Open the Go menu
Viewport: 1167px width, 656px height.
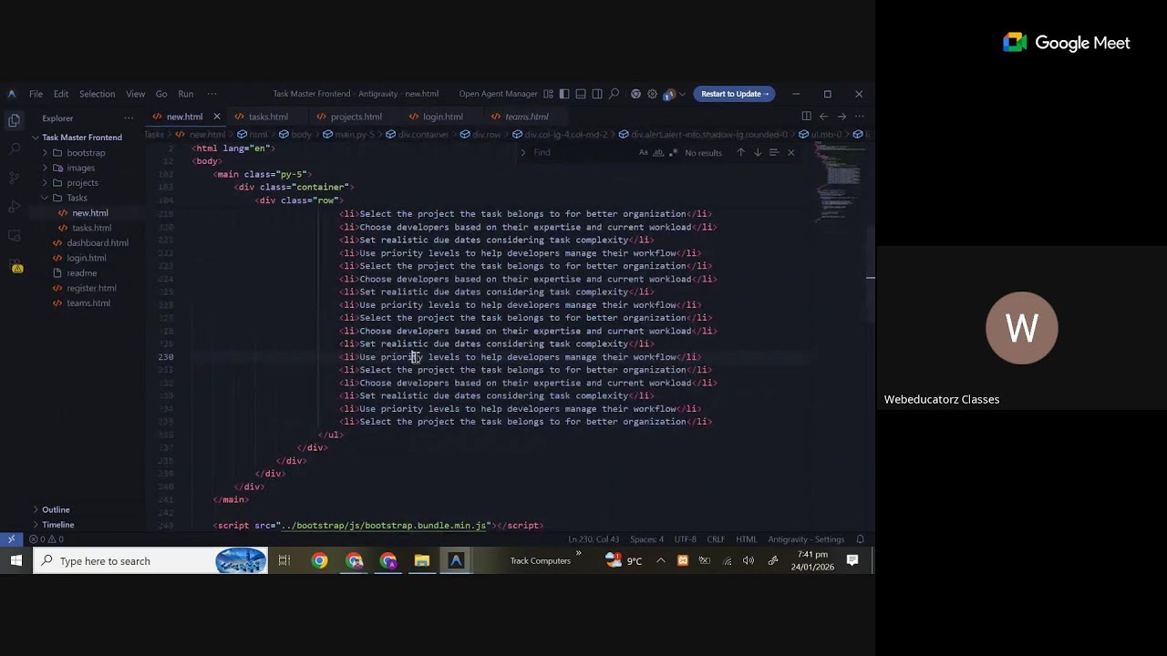pos(161,94)
